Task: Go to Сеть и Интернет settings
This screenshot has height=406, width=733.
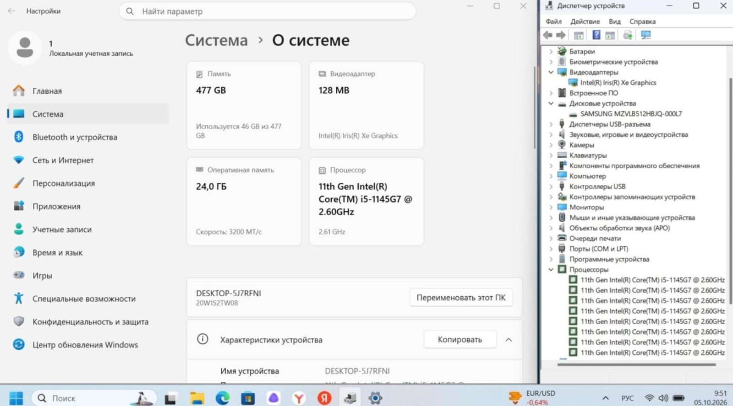Action: pos(88,160)
